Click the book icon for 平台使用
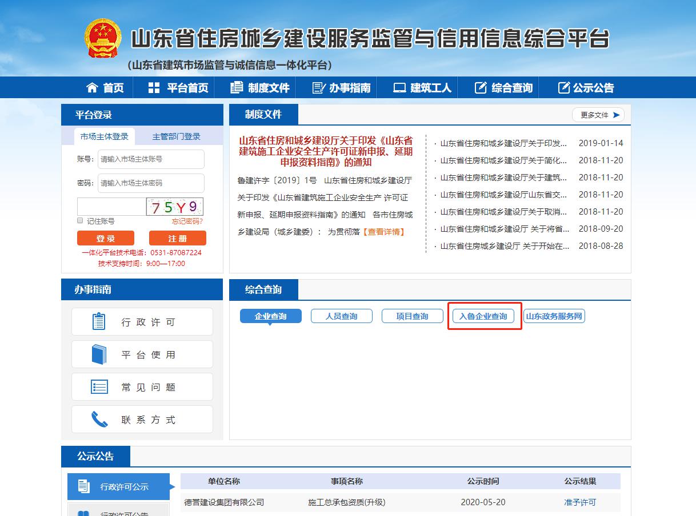Viewport: 696px width, 516px height. [99, 354]
